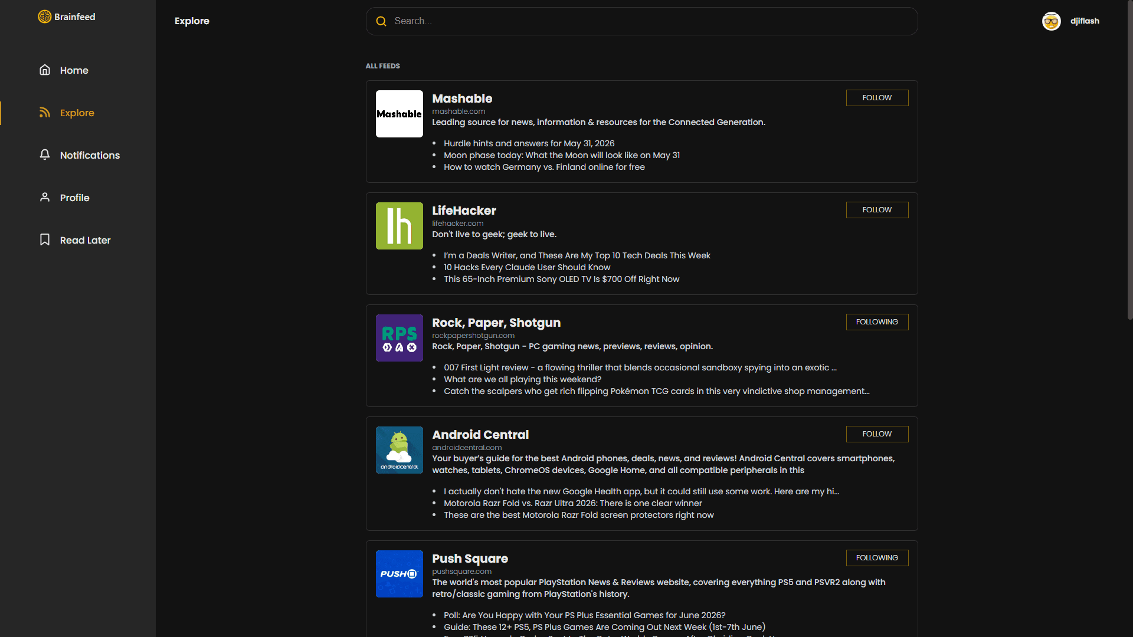Image resolution: width=1133 pixels, height=637 pixels.
Task: Open the Android Central feed title
Action: click(x=480, y=435)
